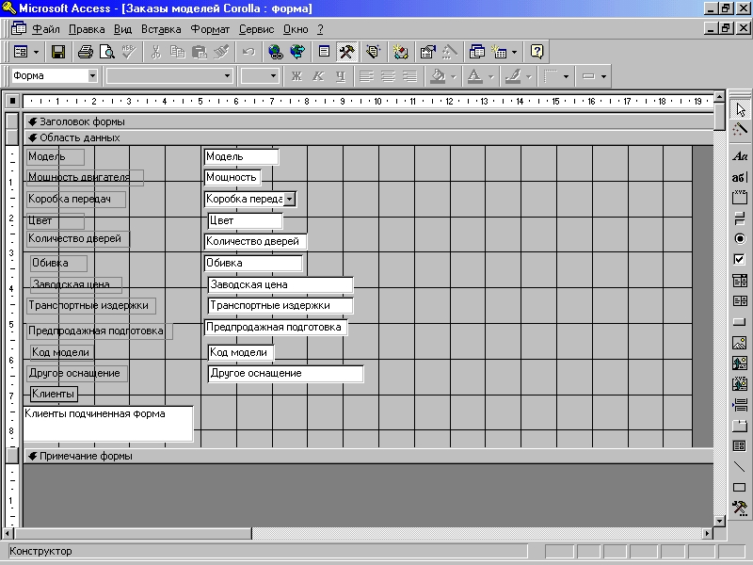Image resolution: width=753 pixels, height=565 pixels.
Task: Toggle Underline Ч formatting
Action: pos(341,76)
